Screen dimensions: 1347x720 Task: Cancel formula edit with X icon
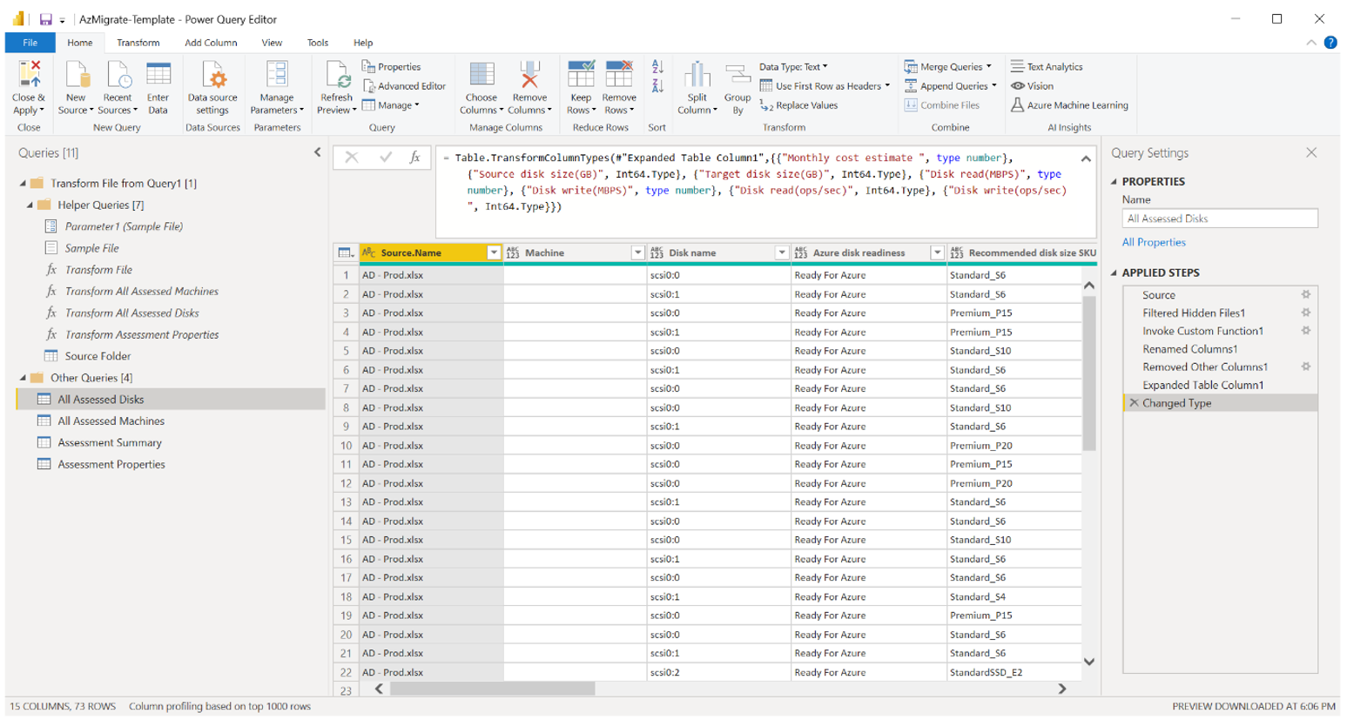(x=352, y=158)
